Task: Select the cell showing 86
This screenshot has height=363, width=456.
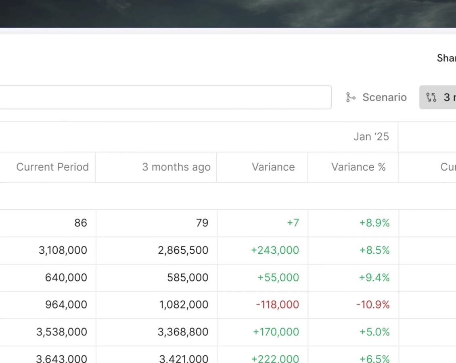Action: 48,223
